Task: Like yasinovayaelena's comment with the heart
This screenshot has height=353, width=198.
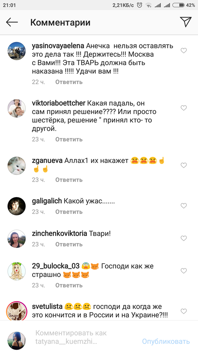Action: point(184,51)
